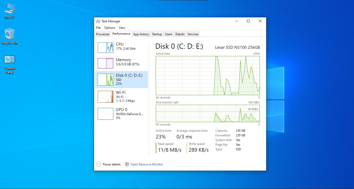Select the Performance tab

click(121, 34)
